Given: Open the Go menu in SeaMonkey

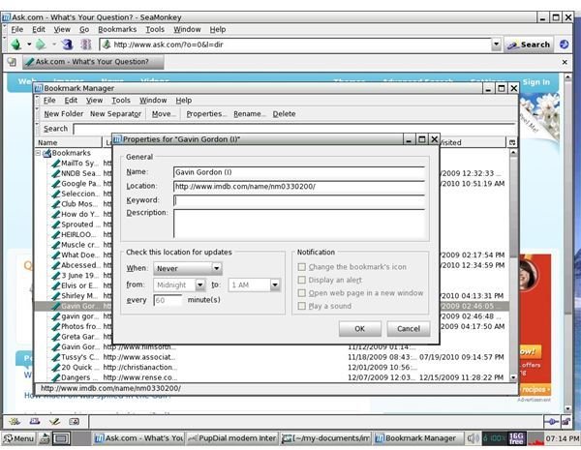Looking at the screenshot, I should (x=84, y=29).
